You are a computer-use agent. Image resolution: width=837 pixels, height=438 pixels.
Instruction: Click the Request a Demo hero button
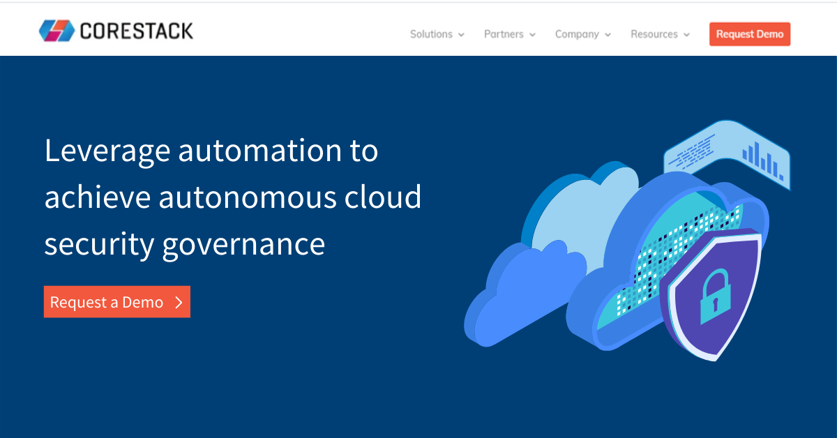click(x=116, y=302)
